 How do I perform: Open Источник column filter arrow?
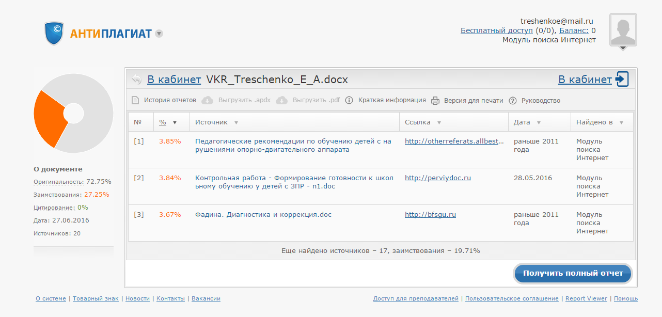pyautogui.click(x=236, y=123)
